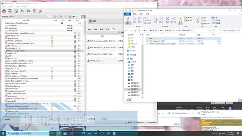242x136 pixels.
Task: Open the New item dropdown in Explorer ribbon
Action: coord(189,18)
